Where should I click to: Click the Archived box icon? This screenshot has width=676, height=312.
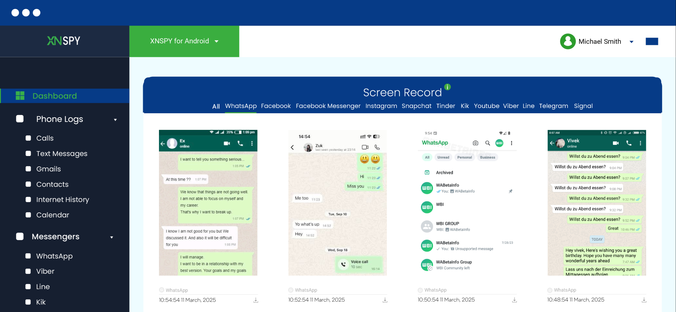click(x=427, y=172)
